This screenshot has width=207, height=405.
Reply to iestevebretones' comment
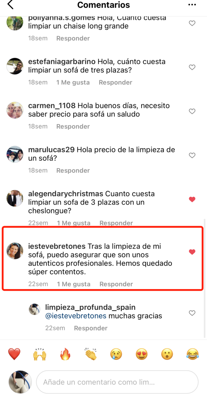tap(116, 284)
